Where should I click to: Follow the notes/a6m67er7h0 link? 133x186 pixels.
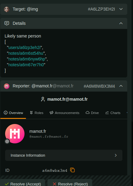tap(26, 65)
